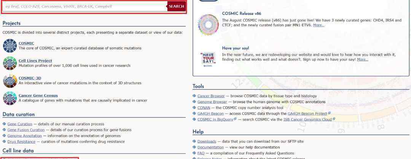
Task: Open the Cancer Gene Census icon
Action: pyautogui.click(x=10, y=98)
